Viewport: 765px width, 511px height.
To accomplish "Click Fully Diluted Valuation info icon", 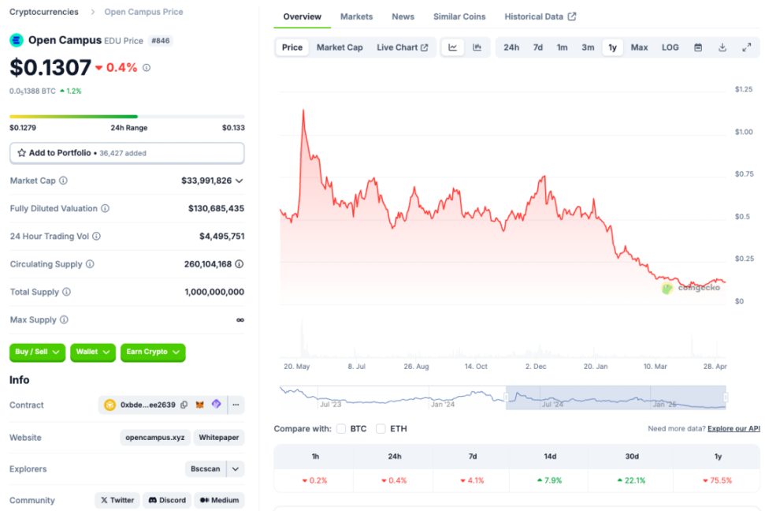I will click(x=105, y=209).
